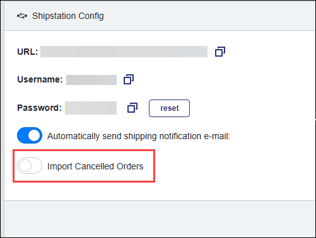Click the Import Cancelled Orders label text

click(x=95, y=166)
